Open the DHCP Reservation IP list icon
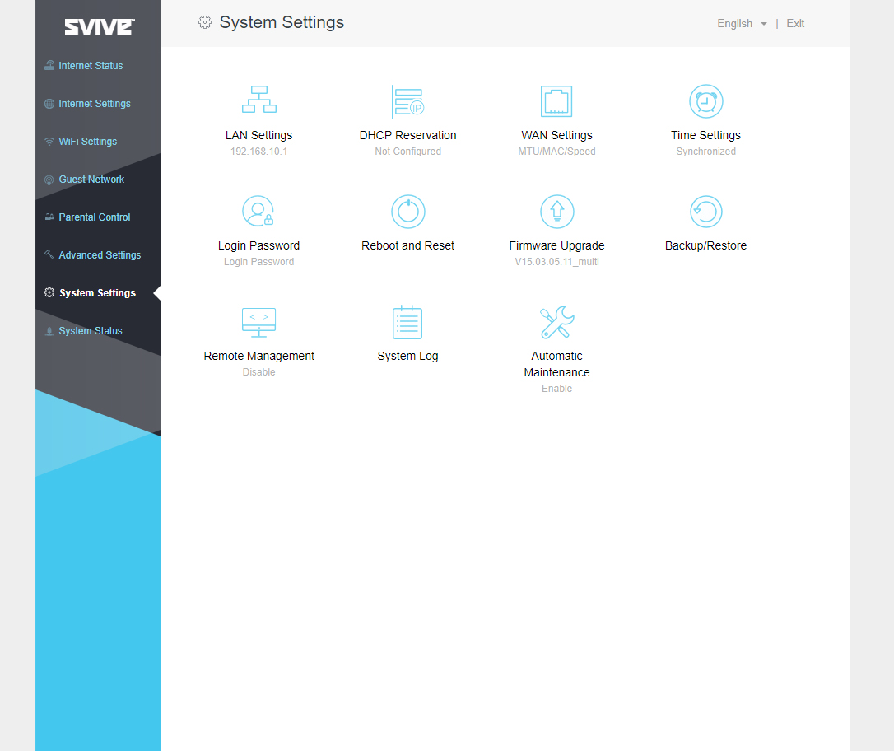Viewport: 894px width, 751px height. tap(407, 101)
